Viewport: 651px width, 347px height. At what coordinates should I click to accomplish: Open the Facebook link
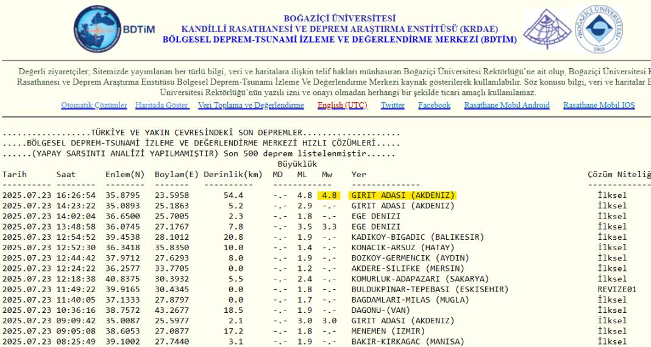(x=434, y=105)
